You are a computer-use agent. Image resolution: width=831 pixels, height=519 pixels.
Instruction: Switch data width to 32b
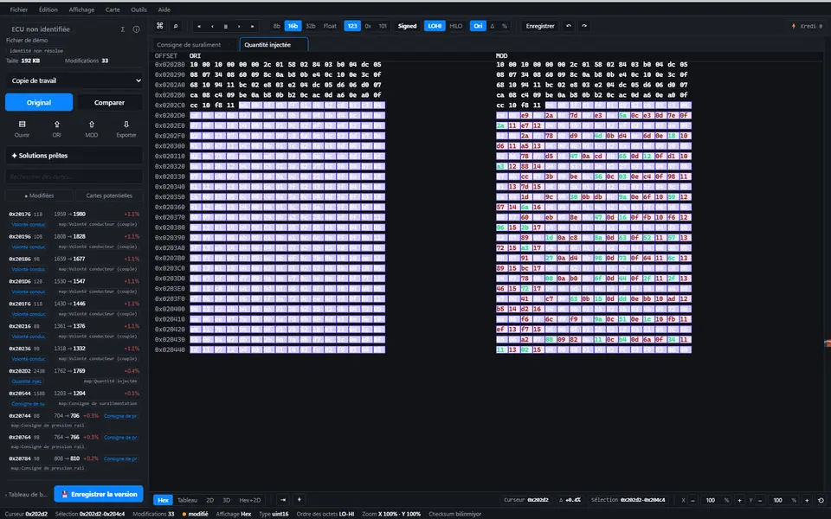click(311, 26)
